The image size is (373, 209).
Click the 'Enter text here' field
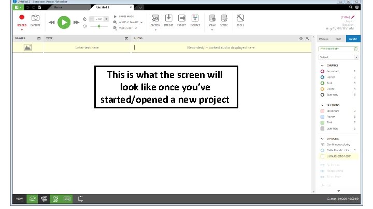click(87, 47)
